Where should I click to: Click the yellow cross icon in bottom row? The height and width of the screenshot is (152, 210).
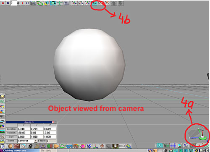(197, 151)
